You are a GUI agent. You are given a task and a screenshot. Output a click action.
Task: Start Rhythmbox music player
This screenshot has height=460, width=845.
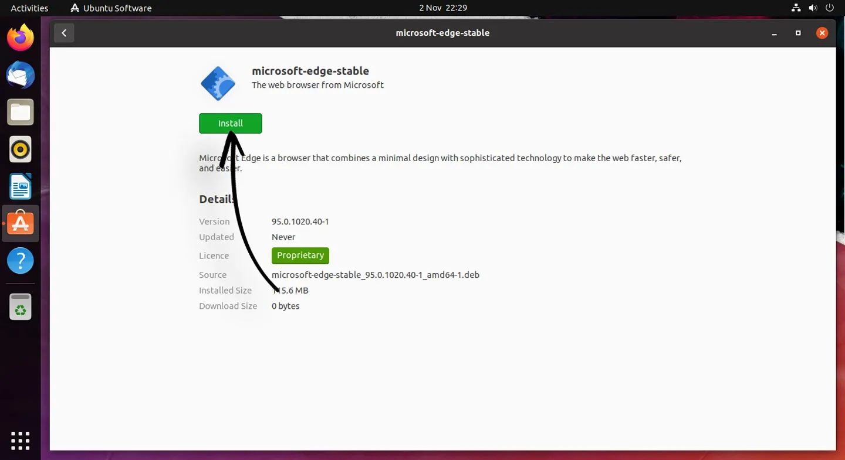[x=20, y=149]
